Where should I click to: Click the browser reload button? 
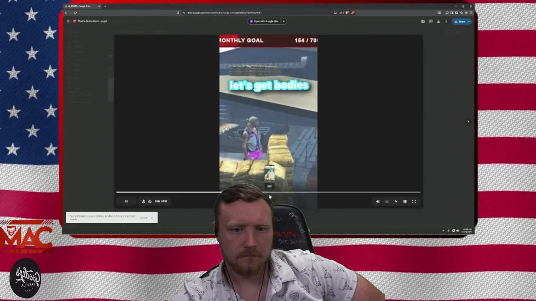coord(75,13)
